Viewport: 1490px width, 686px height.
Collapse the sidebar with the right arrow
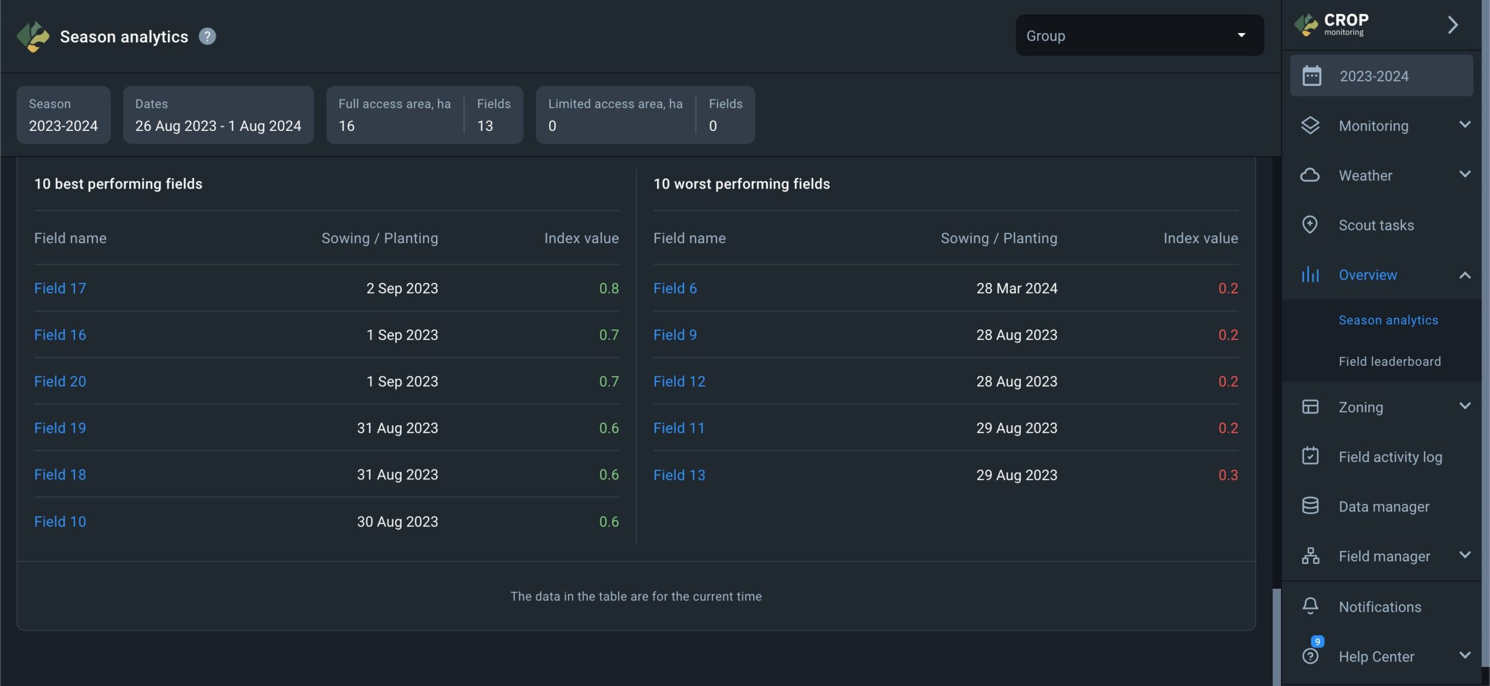pos(1453,25)
